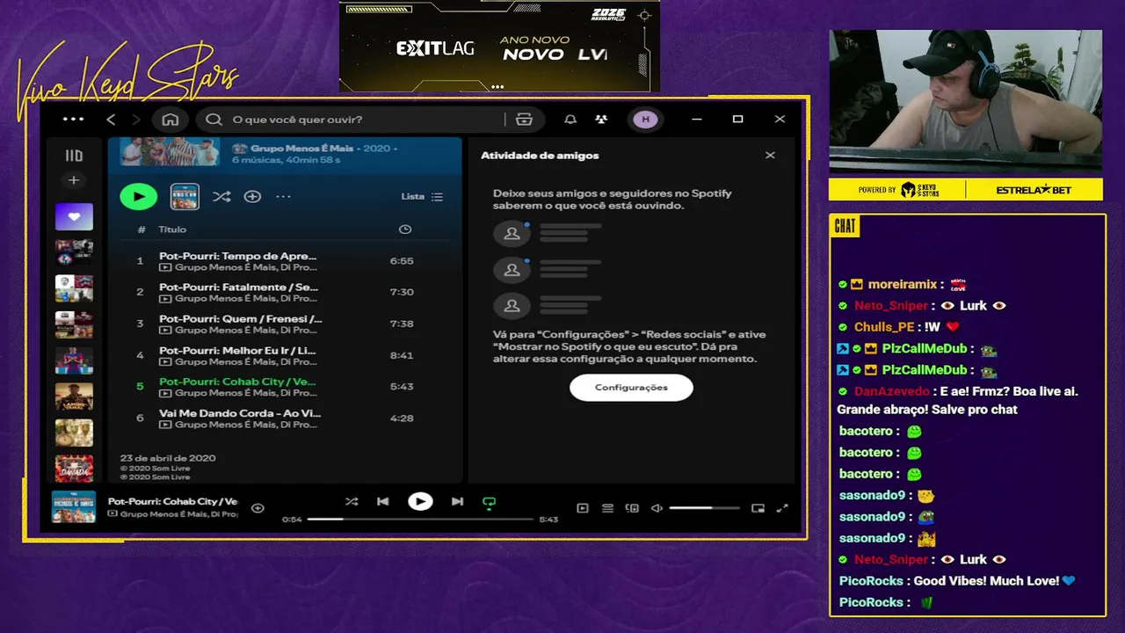The image size is (1125, 633).
Task: Toggle the Now Playing view icon
Action: click(x=582, y=508)
